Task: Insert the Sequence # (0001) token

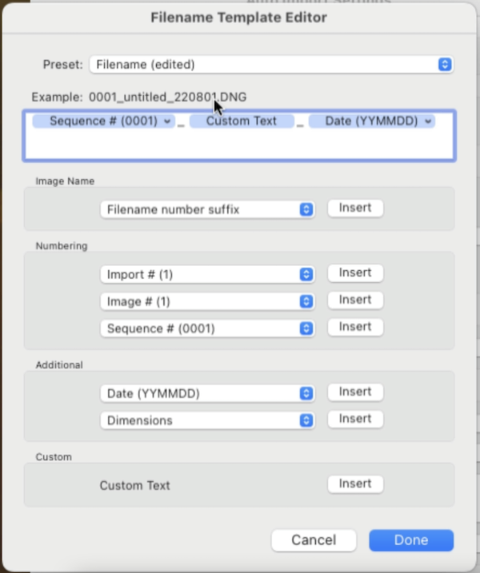Action: 355,327
